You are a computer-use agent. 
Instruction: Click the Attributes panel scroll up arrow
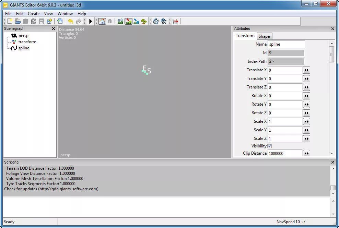(332, 43)
